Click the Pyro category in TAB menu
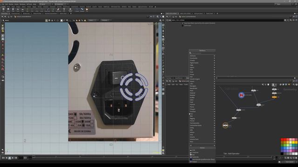298x167 pixels. click(202, 114)
